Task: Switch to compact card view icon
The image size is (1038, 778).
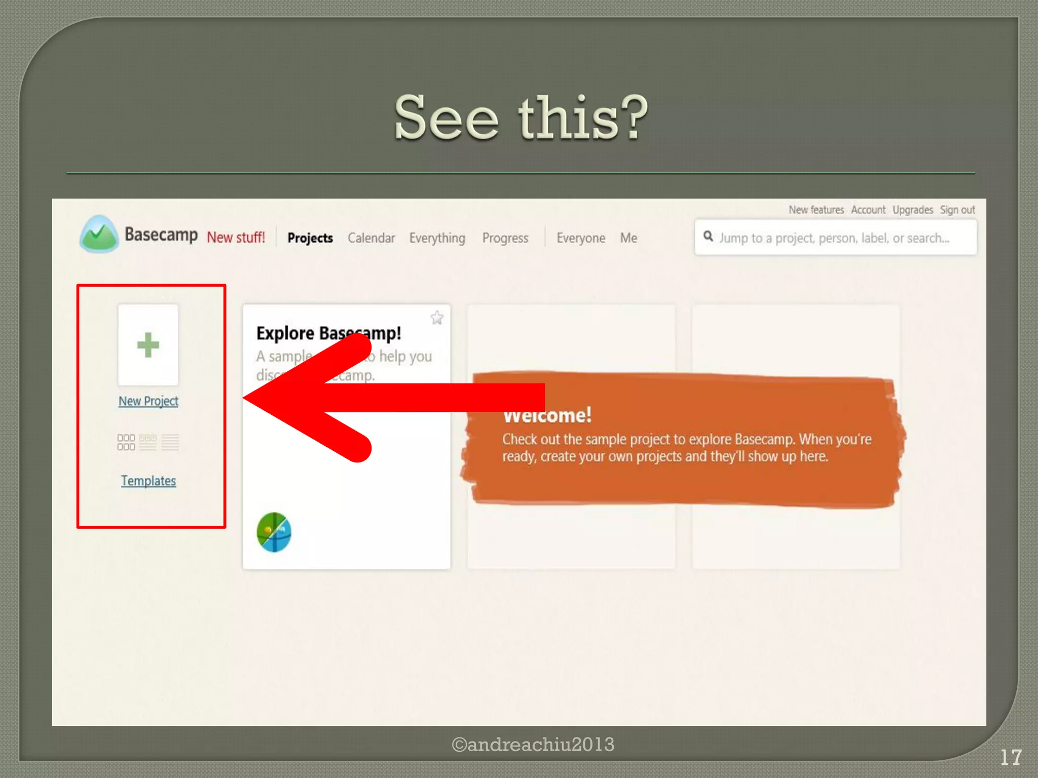Action: (148, 442)
